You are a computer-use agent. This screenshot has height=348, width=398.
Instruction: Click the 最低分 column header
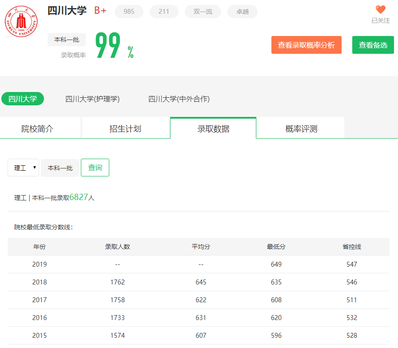[276, 247]
